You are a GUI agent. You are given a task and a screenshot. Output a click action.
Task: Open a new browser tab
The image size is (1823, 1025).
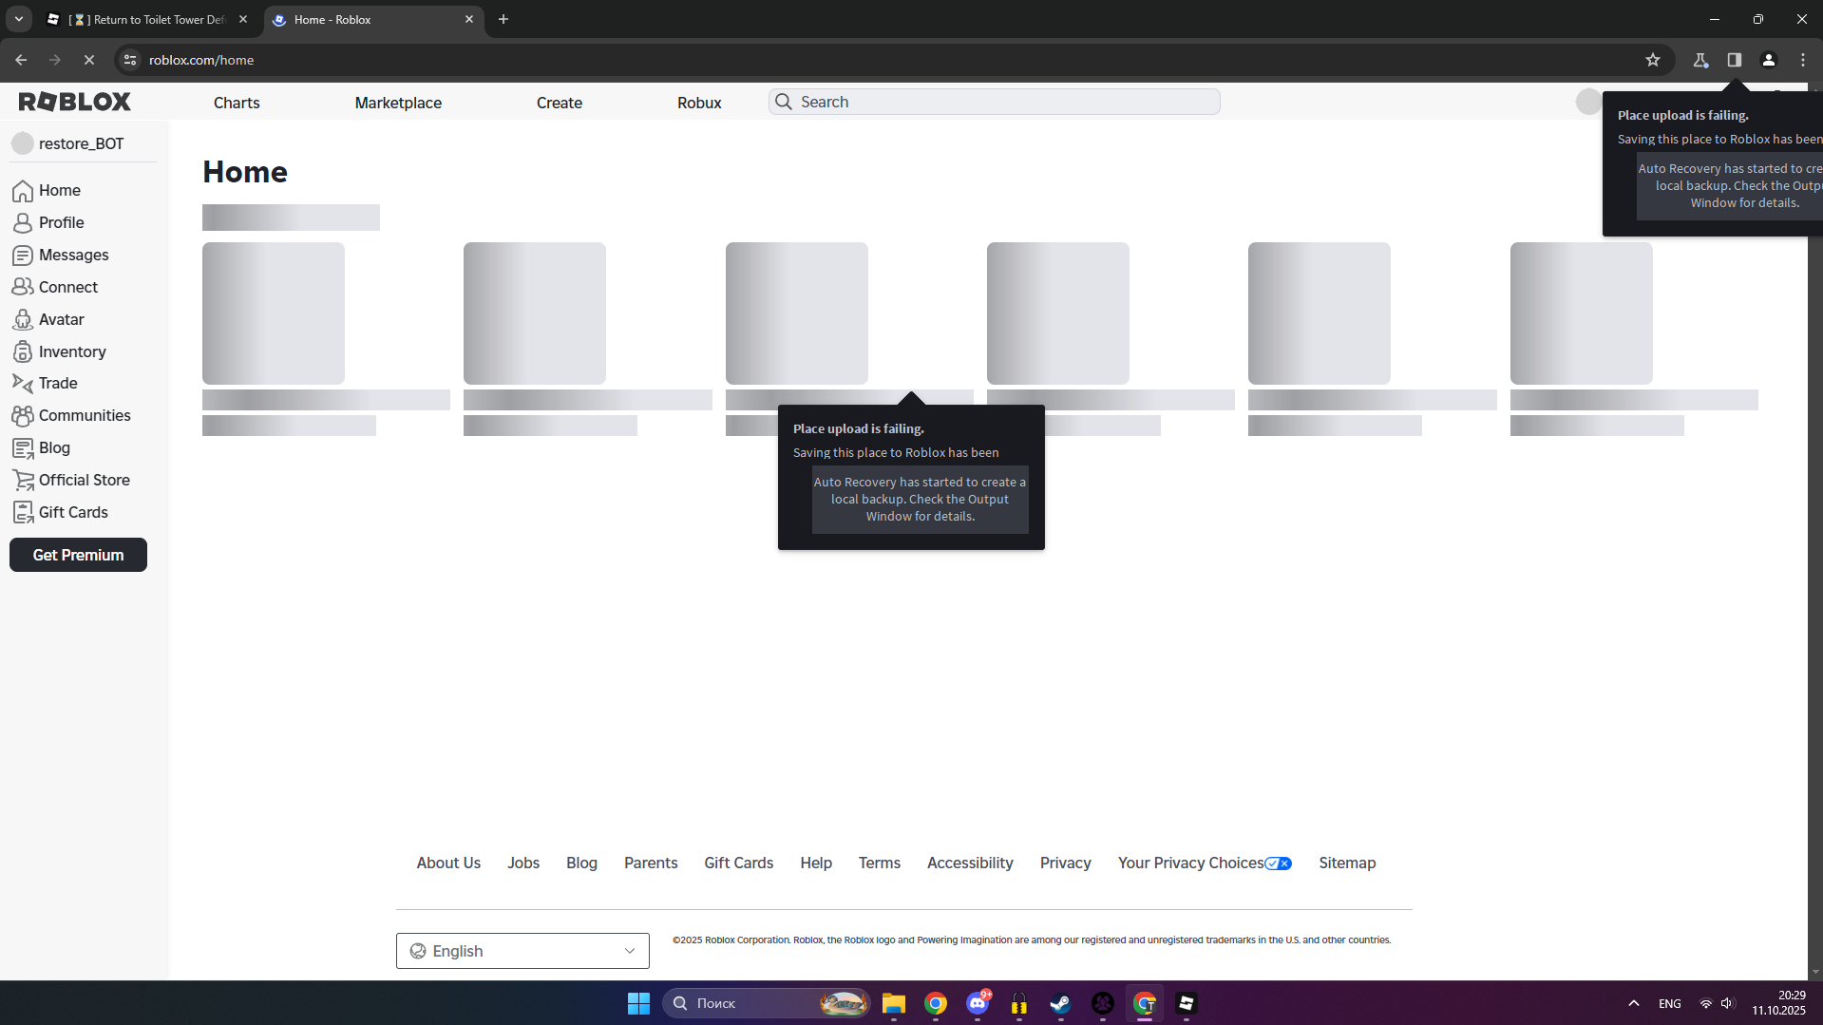pos(503,19)
